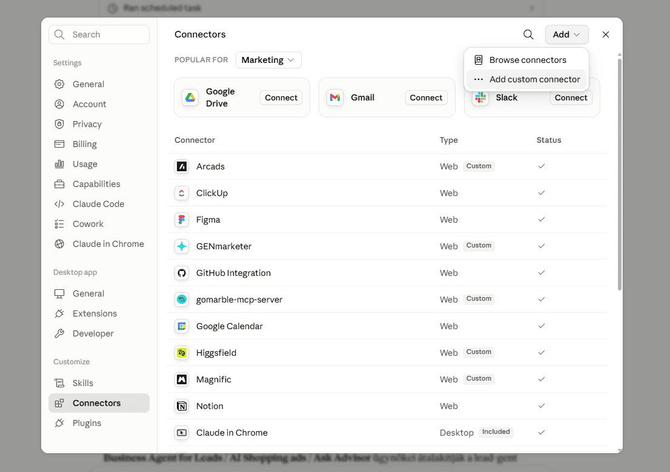Go to Privacy settings
670x472 pixels.
99,124
